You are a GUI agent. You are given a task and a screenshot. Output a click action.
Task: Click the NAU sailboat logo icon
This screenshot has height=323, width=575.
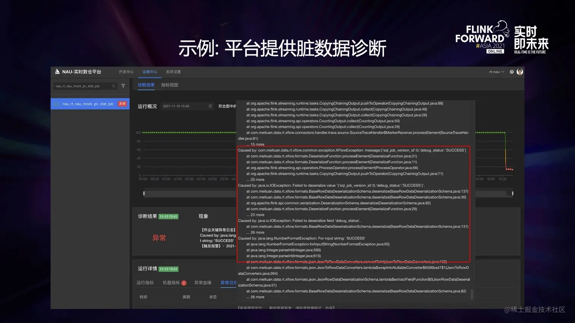[57, 71]
